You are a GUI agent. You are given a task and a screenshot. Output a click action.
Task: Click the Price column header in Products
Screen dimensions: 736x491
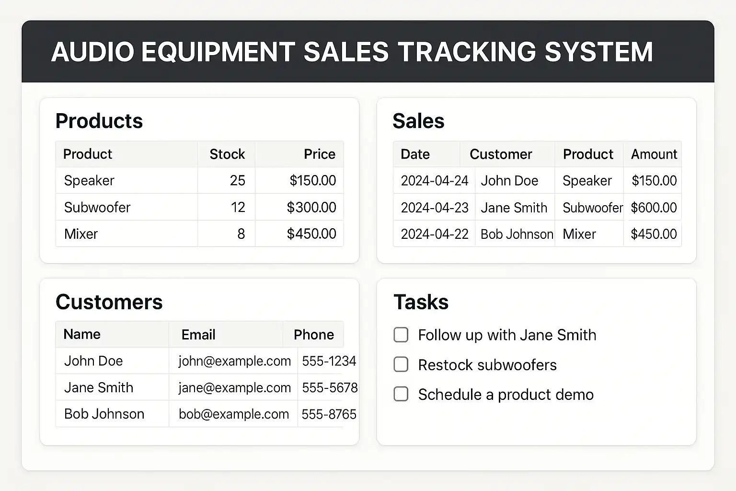(319, 154)
